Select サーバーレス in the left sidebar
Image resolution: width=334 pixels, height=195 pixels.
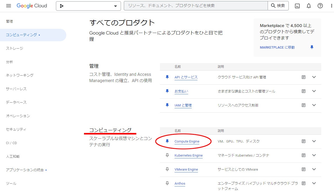[16, 89]
